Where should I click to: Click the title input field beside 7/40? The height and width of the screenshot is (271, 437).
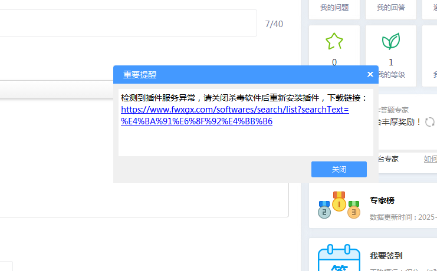coord(128,23)
